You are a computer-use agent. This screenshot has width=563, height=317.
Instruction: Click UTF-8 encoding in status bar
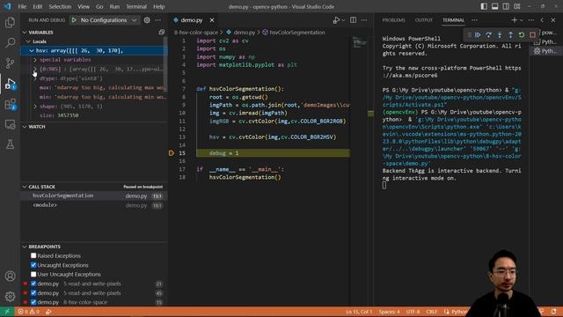click(413, 312)
